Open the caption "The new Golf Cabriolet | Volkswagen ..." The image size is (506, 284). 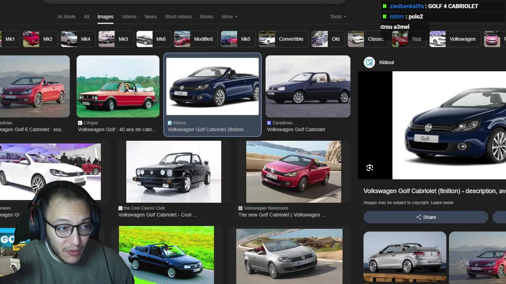(282, 215)
